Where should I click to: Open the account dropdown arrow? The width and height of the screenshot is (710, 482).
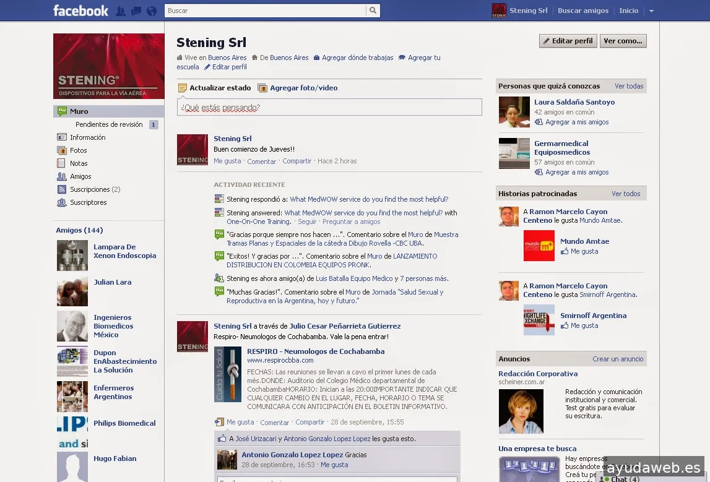pyautogui.click(x=651, y=11)
